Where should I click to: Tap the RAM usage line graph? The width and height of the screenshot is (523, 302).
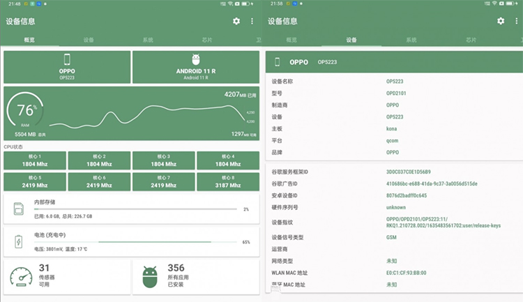click(x=146, y=116)
